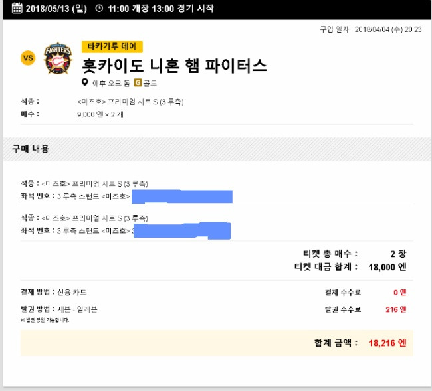Screen dimensions: 432x391
Task: Click the top seat type 프리미엄 시트 S value
Action: (130, 102)
